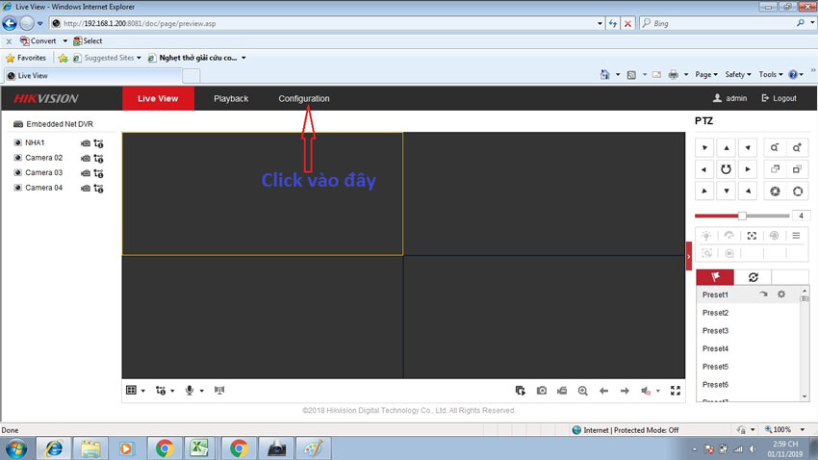The width and height of the screenshot is (818, 460).
Task: Expand audio volume dropdown arrow
Action: pyautogui.click(x=658, y=392)
